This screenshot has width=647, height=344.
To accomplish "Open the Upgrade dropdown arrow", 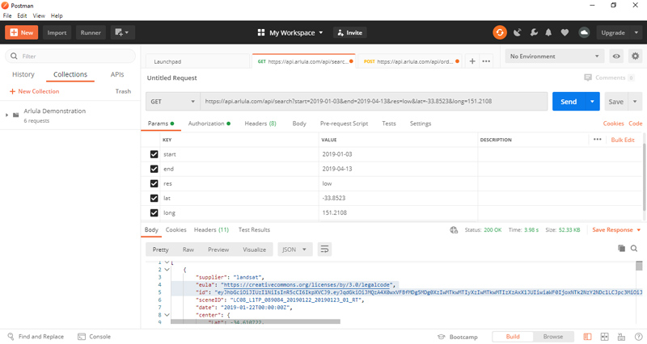I will [636, 32].
